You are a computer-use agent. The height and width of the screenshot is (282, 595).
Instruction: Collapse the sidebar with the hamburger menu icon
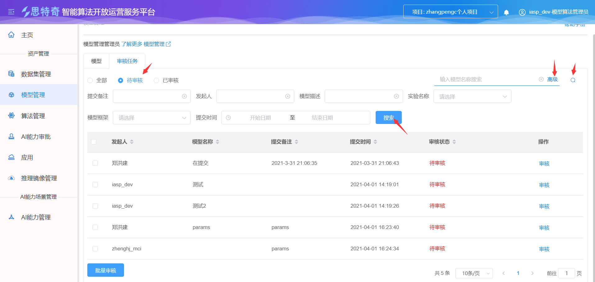coord(11,12)
